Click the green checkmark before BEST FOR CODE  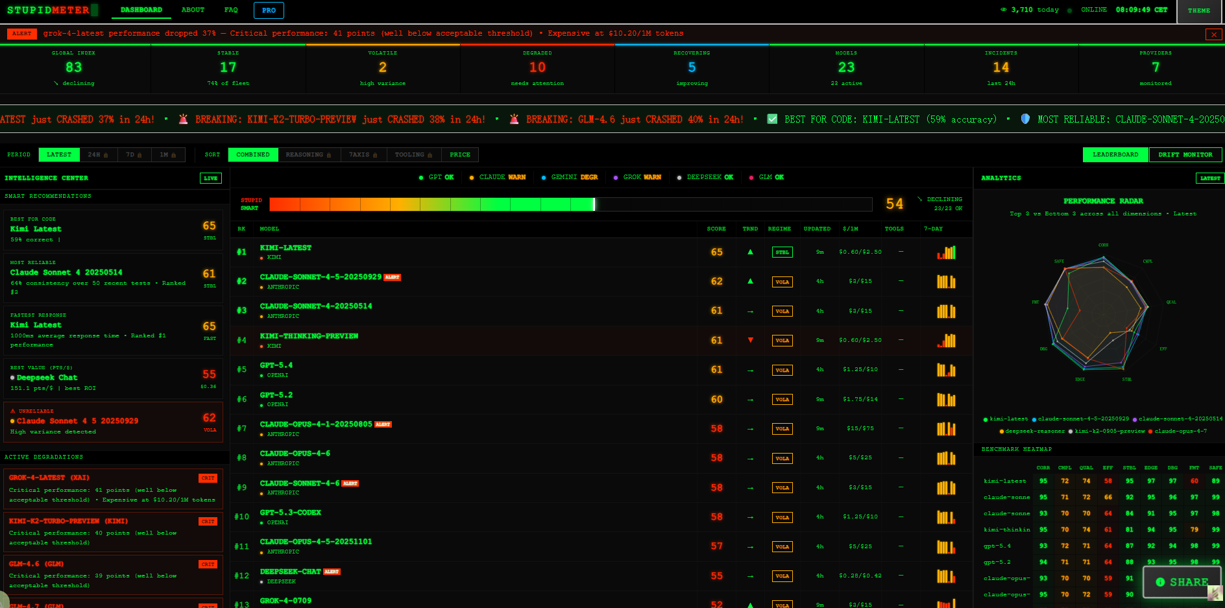click(772, 119)
